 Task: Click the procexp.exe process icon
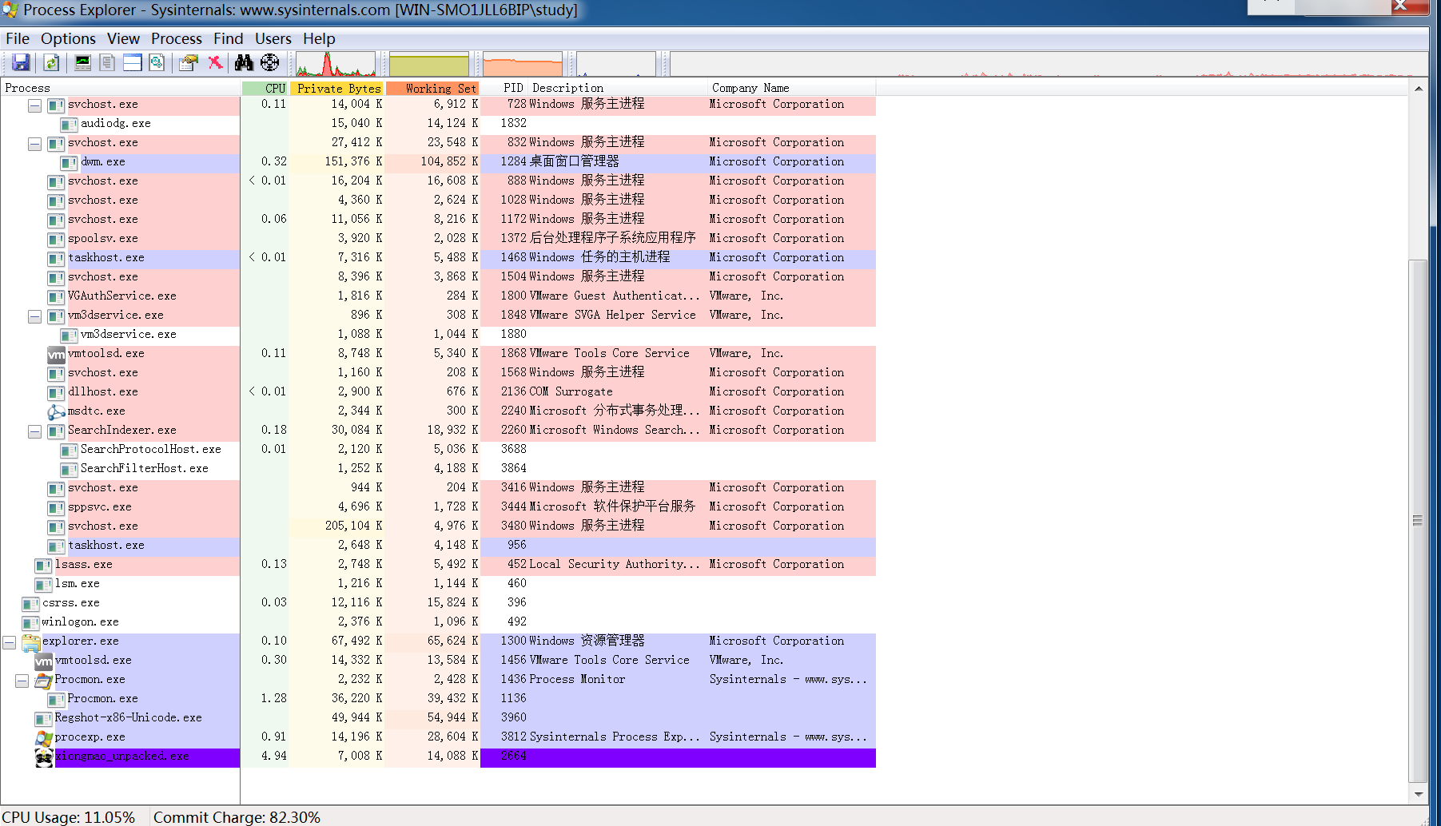point(43,737)
